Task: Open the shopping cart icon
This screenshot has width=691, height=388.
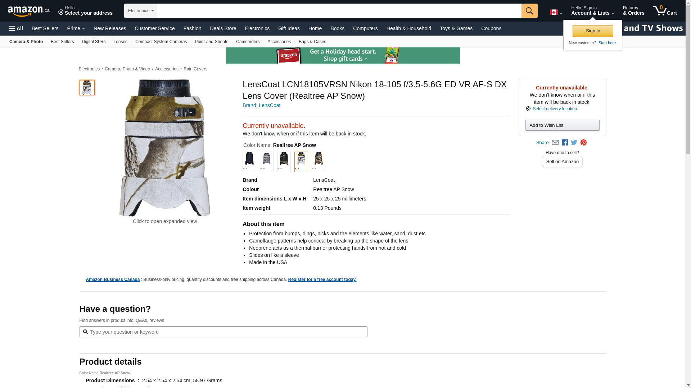Action: 665,11
